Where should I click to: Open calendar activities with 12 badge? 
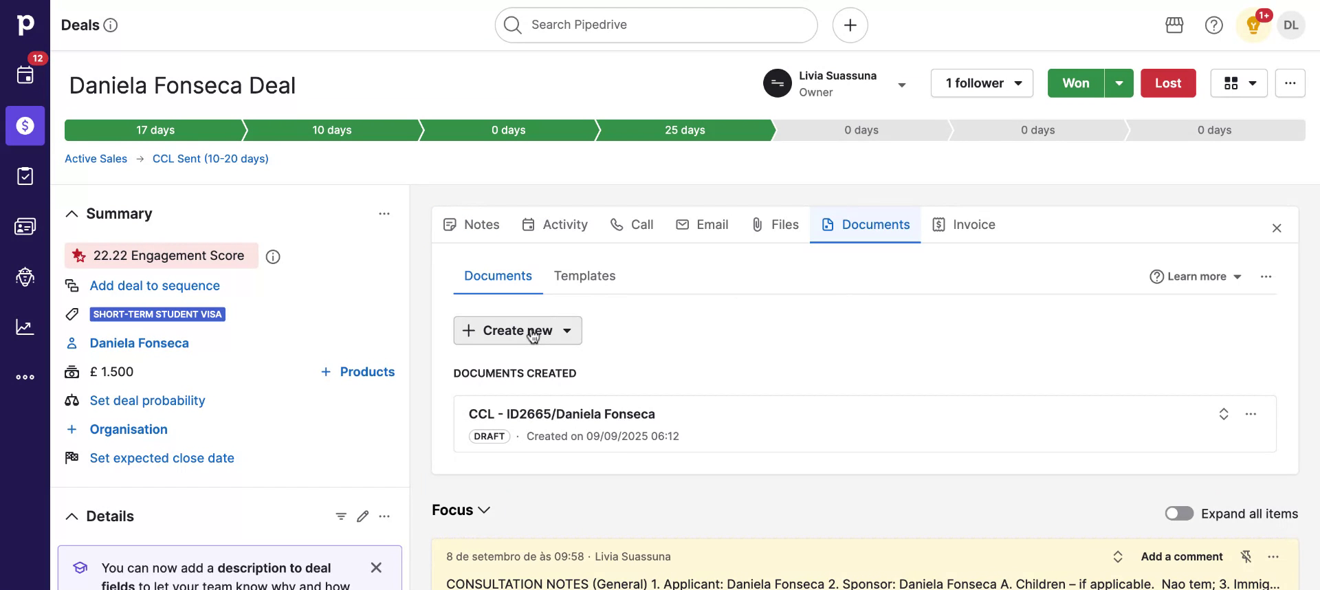(x=25, y=75)
